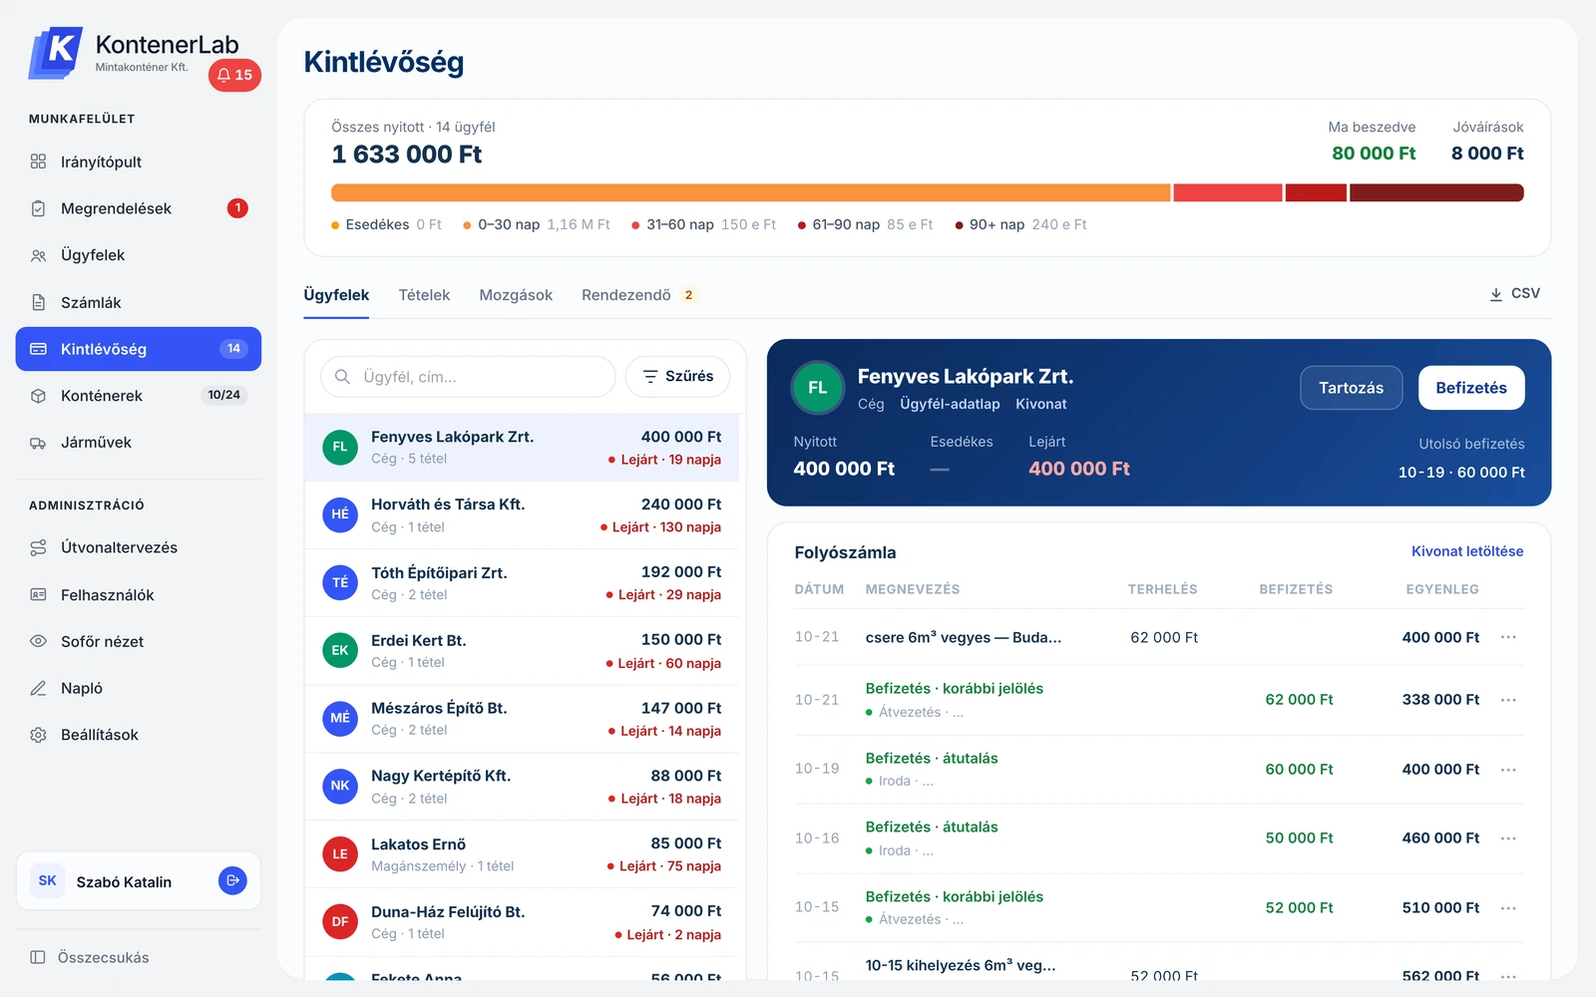The width and height of the screenshot is (1596, 997).
Task: Open Útvonaltervezés route icon
Action: coord(38,547)
